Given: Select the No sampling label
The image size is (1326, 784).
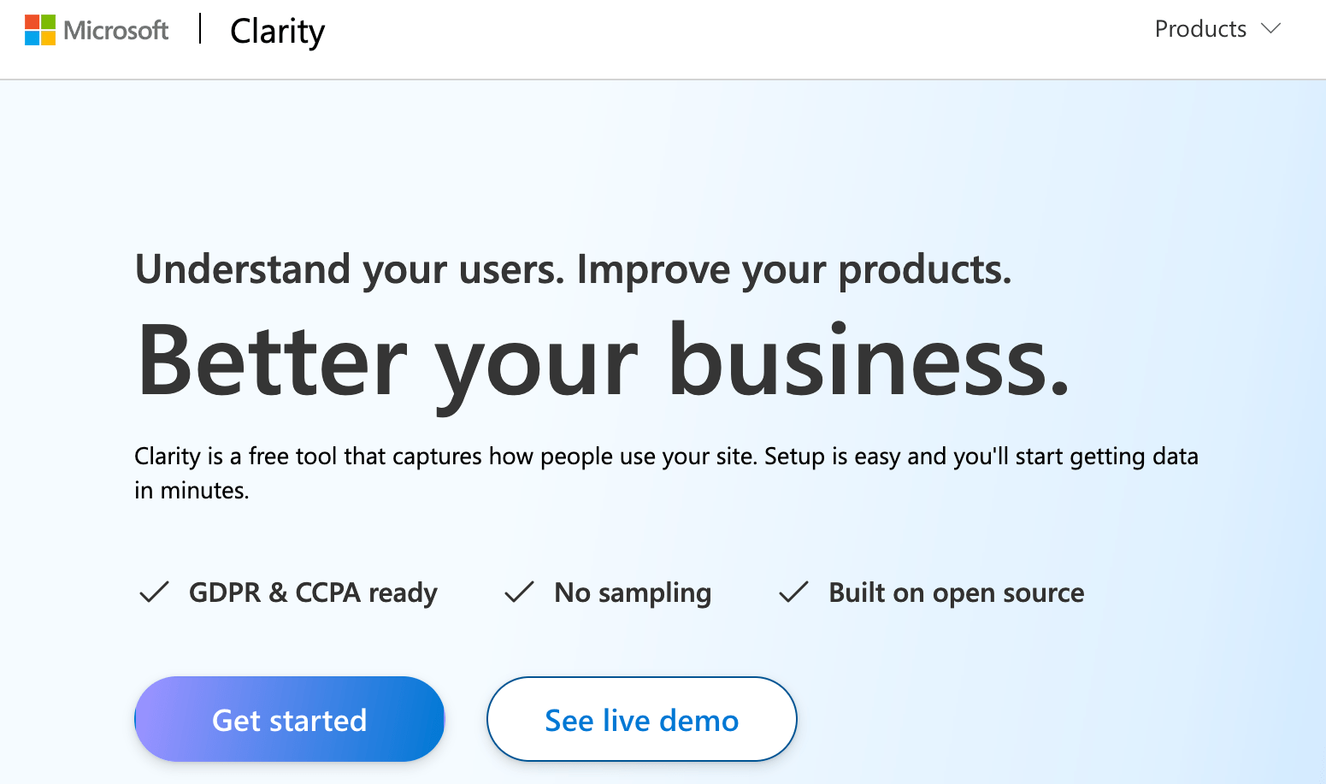Looking at the screenshot, I should (633, 592).
